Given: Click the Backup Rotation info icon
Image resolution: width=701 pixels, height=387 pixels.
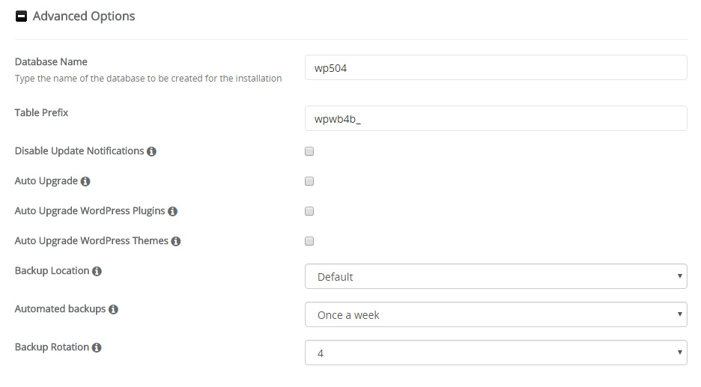Looking at the screenshot, I should click(x=97, y=348).
